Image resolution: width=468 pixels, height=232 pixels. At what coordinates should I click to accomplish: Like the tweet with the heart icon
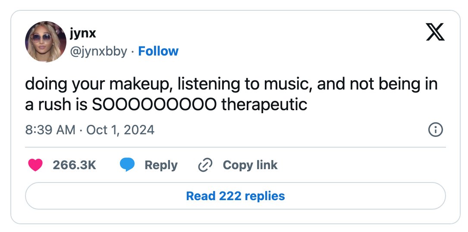click(x=35, y=165)
